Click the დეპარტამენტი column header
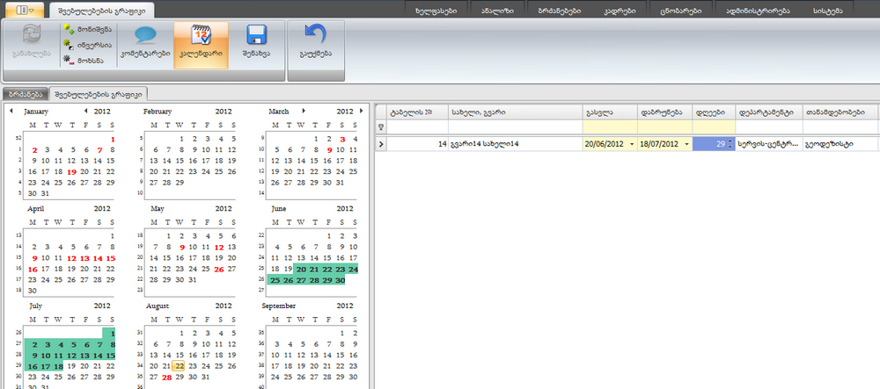Image resolution: width=880 pixels, height=389 pixels. pyautogui.click(x=767, y=112)
